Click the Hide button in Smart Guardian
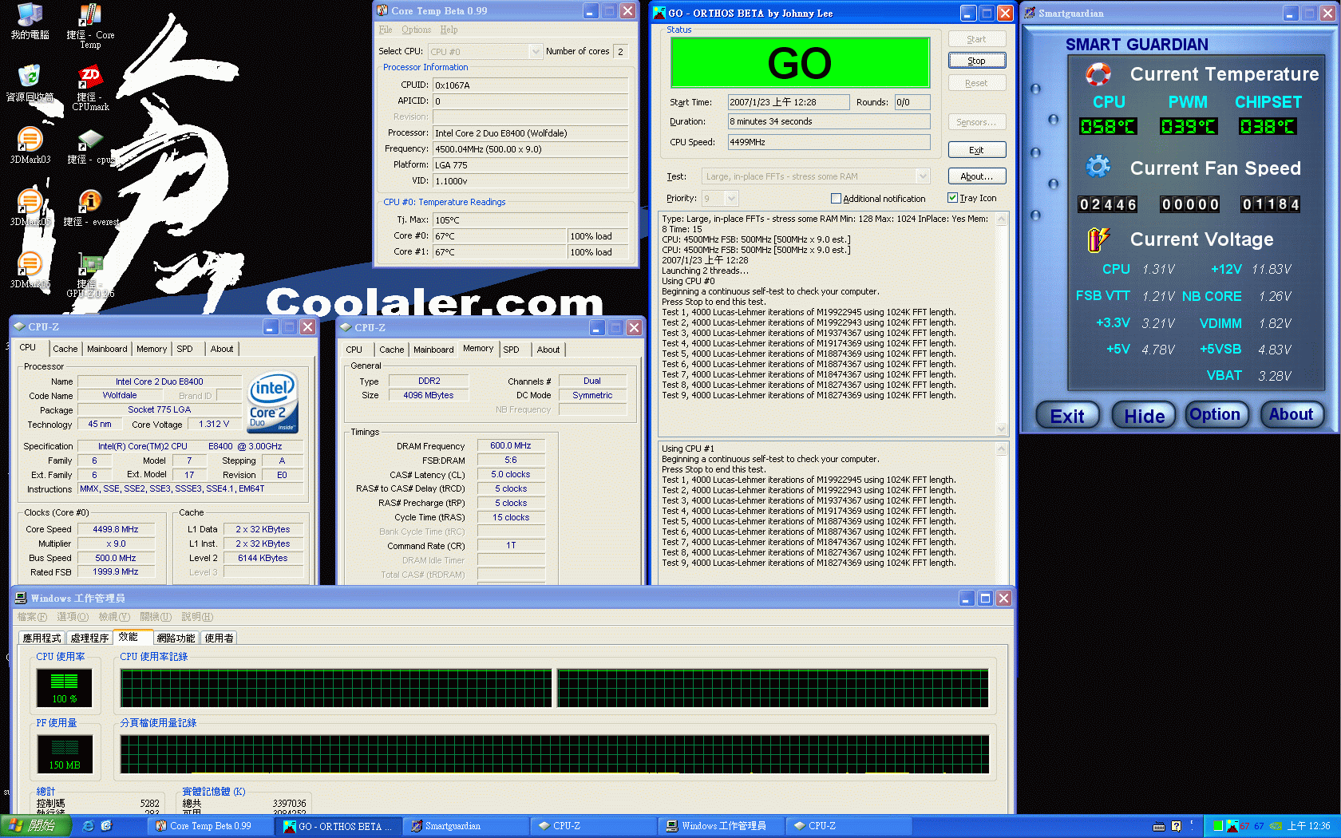Image resolution: width=1341 pixels, height=838 pixels. (1144, 416)
